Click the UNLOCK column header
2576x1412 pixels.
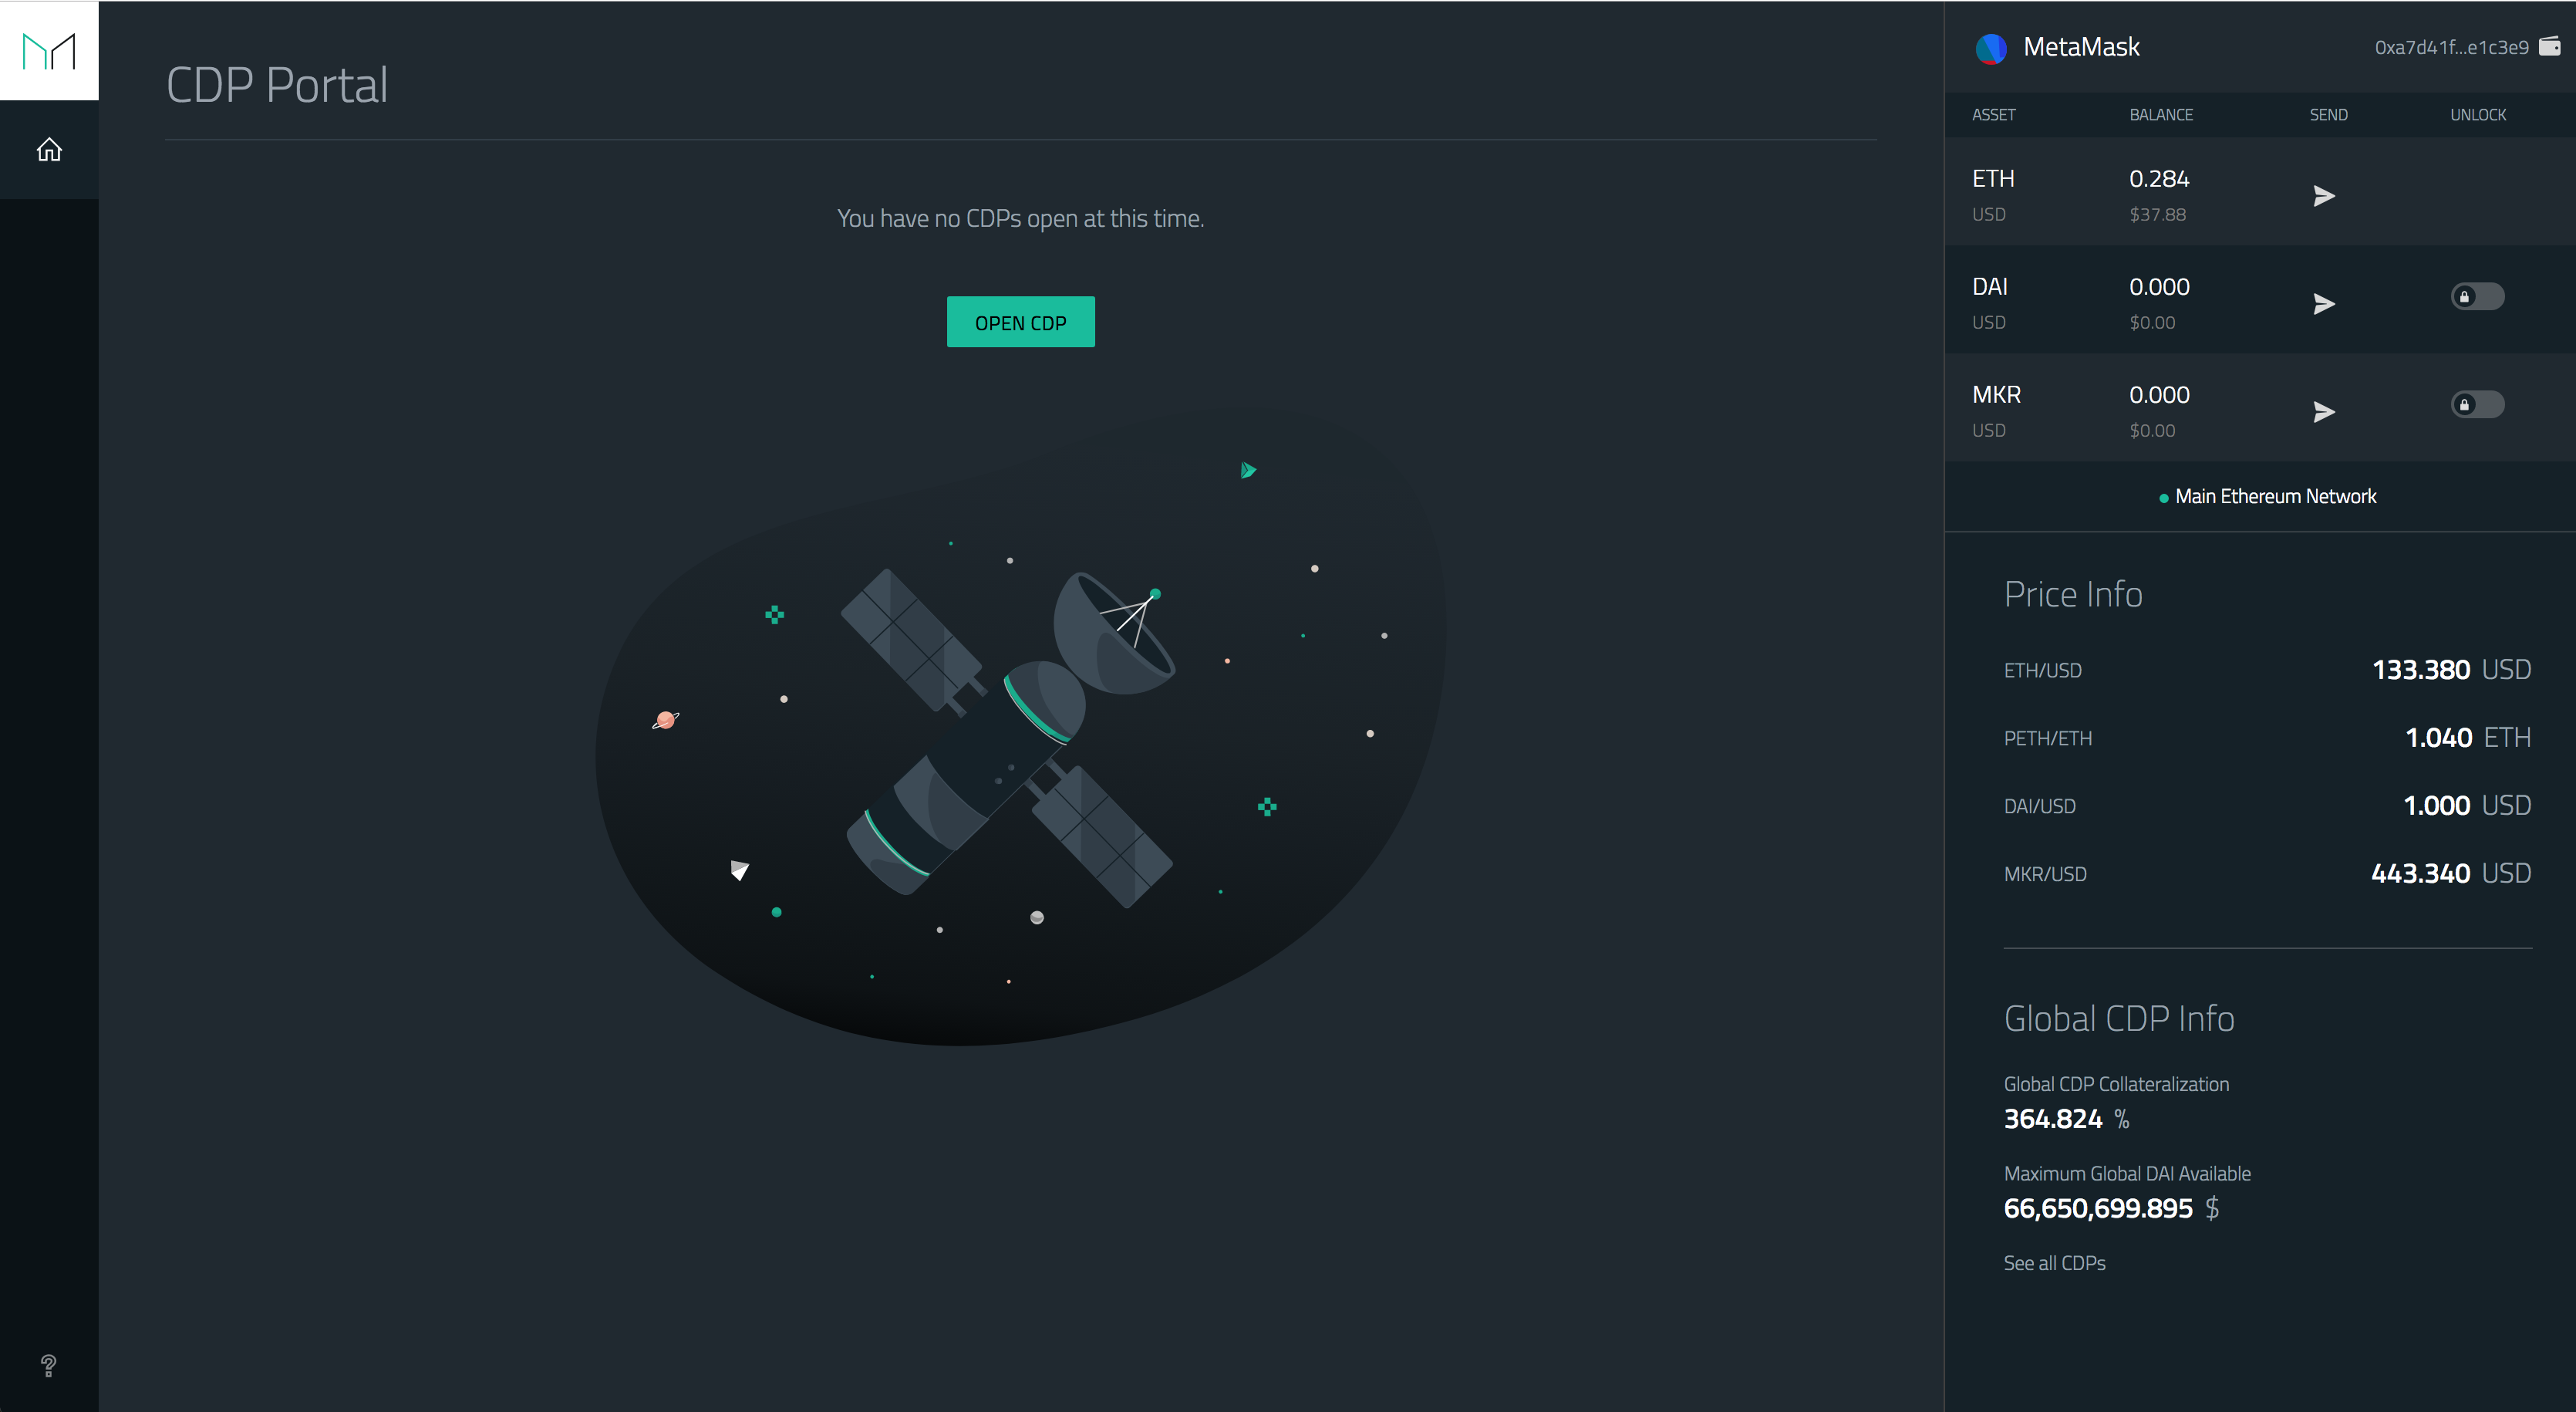point(2477,115)
